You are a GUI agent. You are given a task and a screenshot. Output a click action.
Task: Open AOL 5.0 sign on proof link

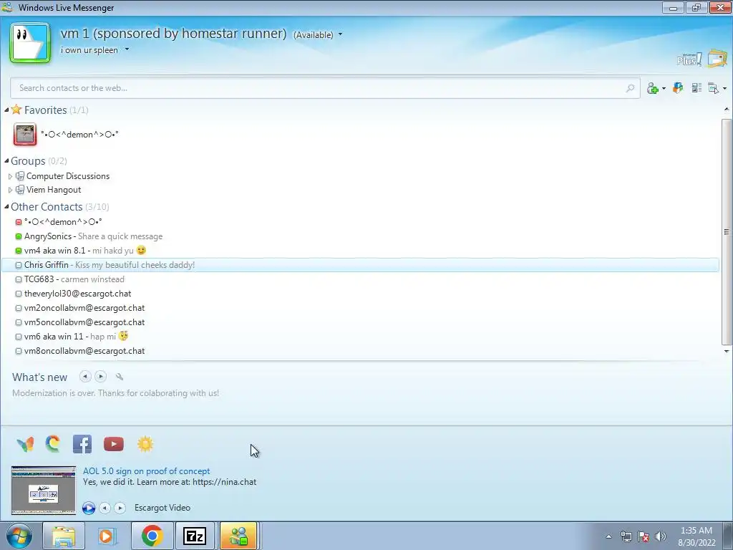[x=146, y=471]
